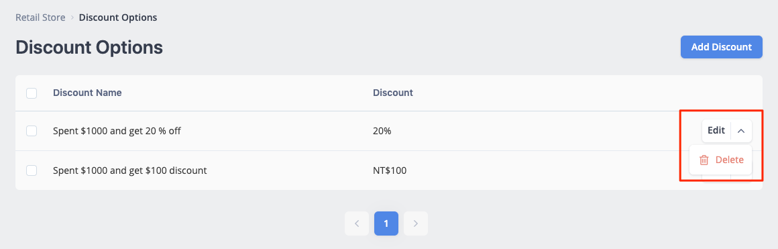The width and height of the screenshot is (778, 249).
Task: Select all discounts via the header checkbox
Action: click(x=32, y=93)
